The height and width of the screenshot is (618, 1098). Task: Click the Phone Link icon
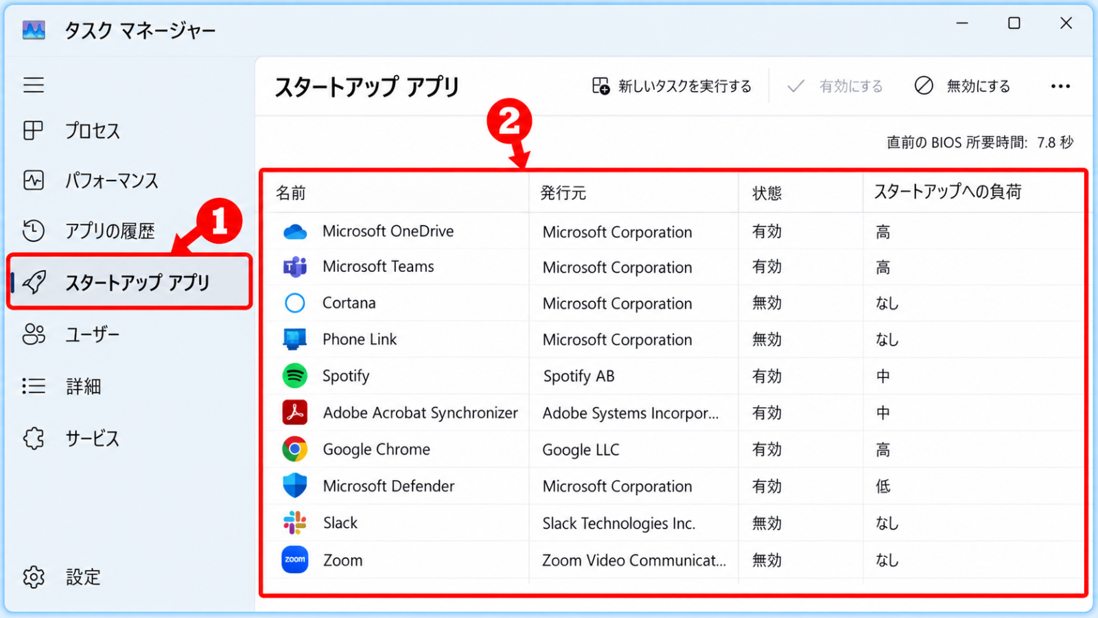point(295,339)
